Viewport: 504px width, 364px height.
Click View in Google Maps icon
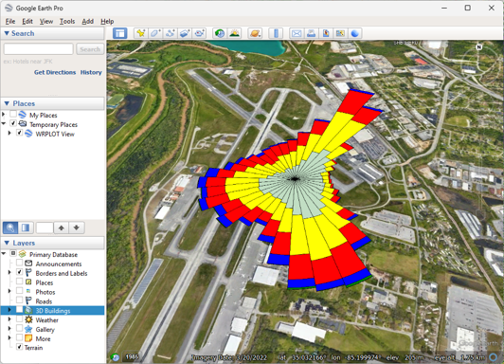[x=340, y=33]
